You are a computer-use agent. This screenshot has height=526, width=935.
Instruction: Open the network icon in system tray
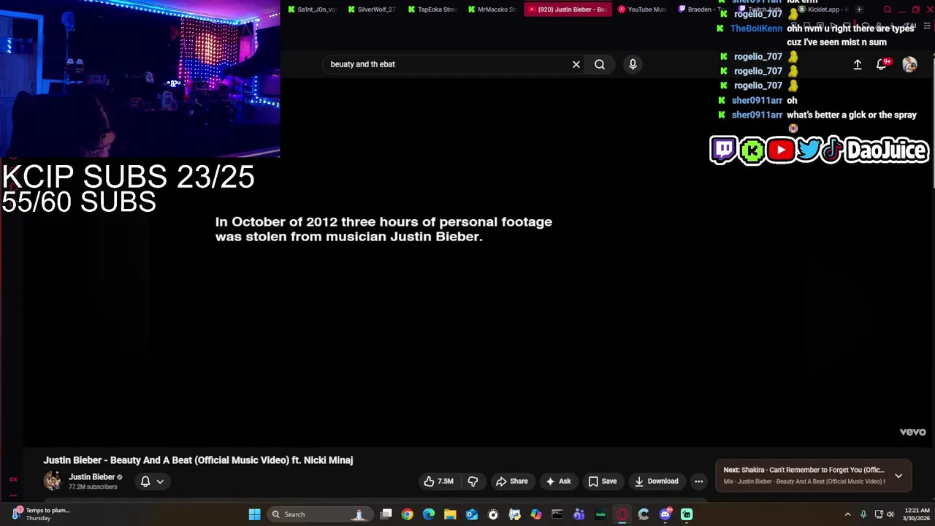pyautogui.click(x=879, y=514)
